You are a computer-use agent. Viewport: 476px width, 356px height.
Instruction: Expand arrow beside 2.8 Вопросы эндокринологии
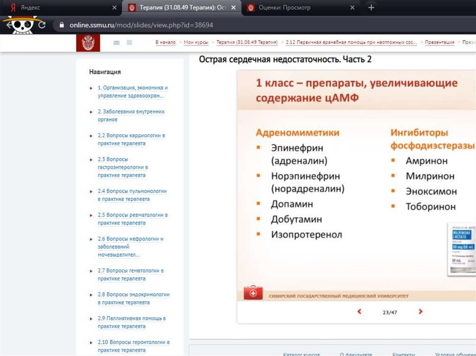91,295
